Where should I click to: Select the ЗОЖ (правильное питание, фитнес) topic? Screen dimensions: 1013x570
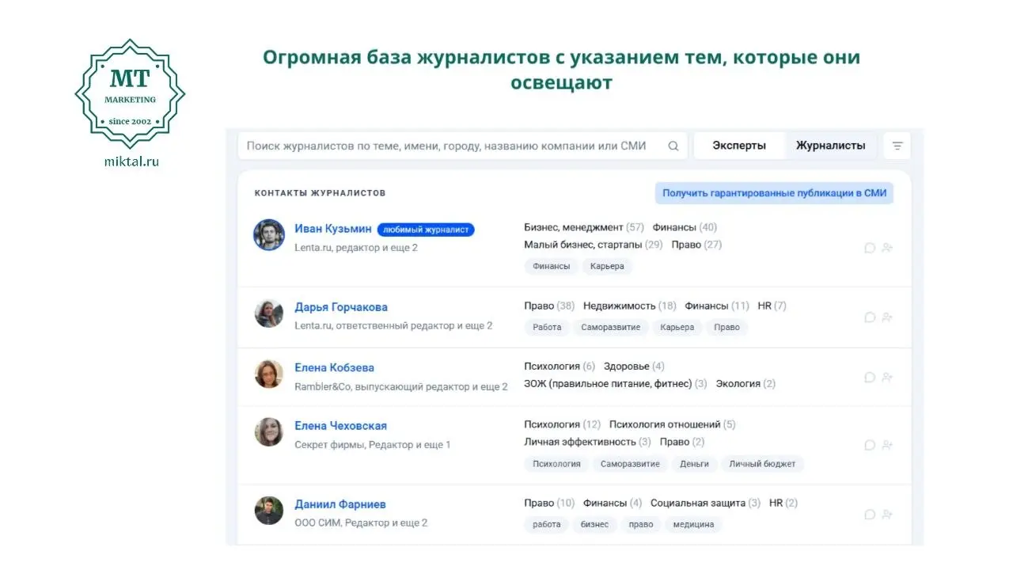(x=616, y=384)
